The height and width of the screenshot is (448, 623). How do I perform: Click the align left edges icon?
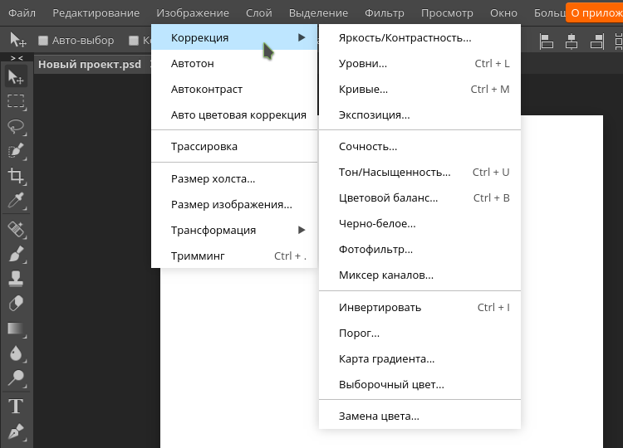point(547,41)
